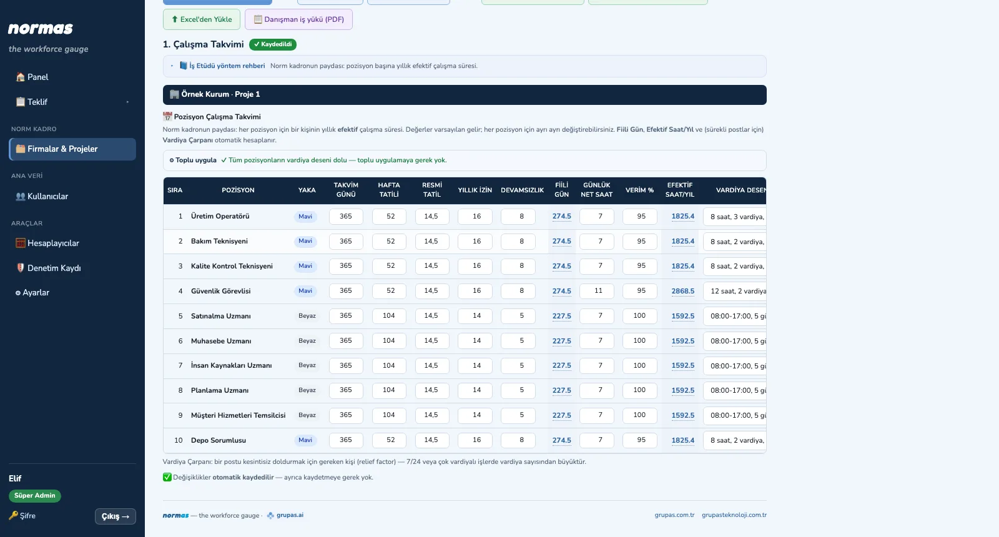Log out with the Çıkış button
The height and width of the screenshot is (537, 999).
[x=116, y=516]
